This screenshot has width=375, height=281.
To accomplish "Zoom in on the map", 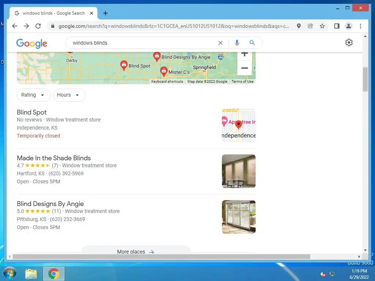I will pos(244,55).
